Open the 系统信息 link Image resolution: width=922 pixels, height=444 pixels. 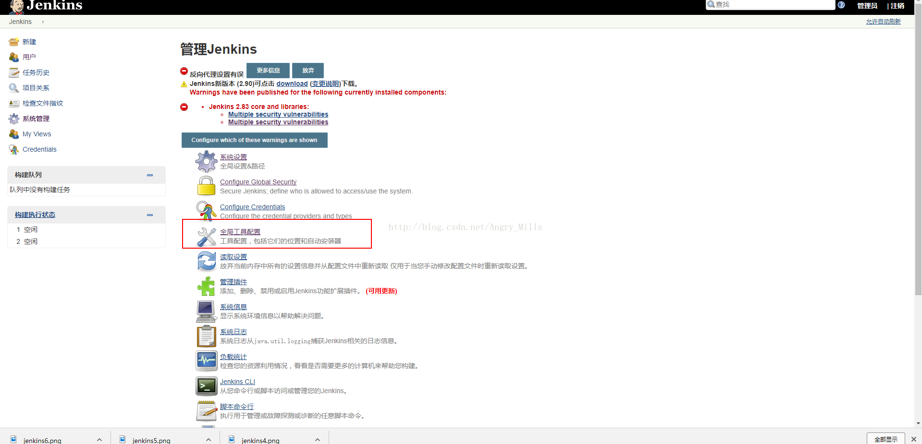[234, 307]
